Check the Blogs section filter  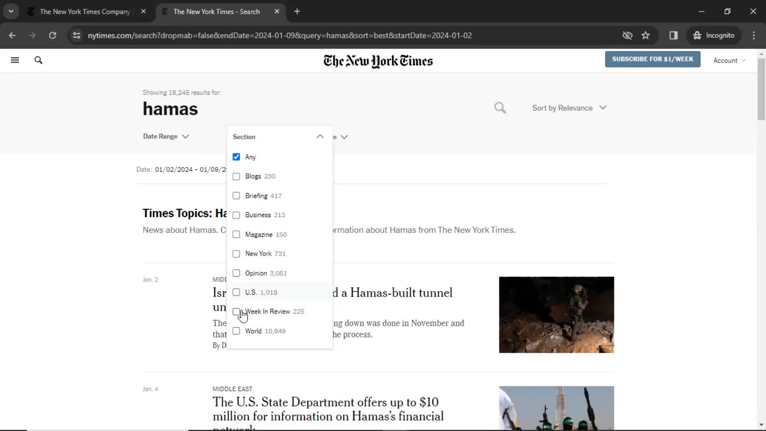tap(236, 176)
